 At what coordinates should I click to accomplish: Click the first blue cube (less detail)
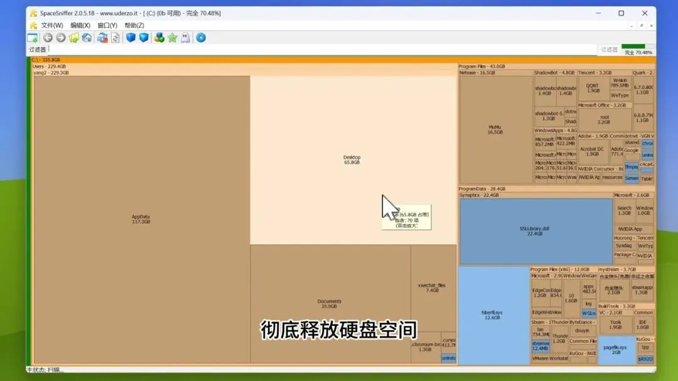(131, 38)
